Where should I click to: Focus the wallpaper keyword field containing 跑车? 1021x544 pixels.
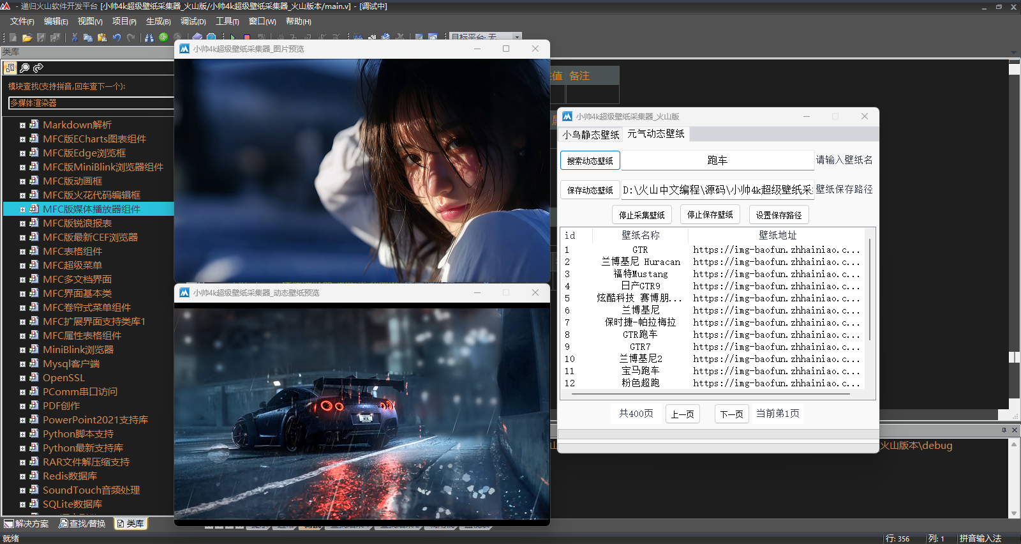click(717, 160)
